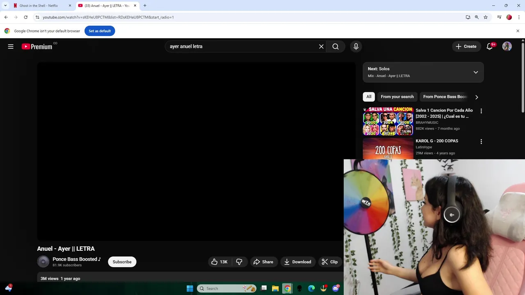
Task: Open Salva 1 Cancion video thumbnail
Action: tap(388, 121)
